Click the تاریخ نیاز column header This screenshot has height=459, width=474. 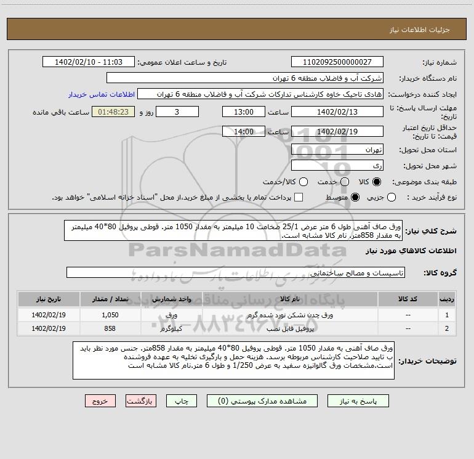[49, 299]
